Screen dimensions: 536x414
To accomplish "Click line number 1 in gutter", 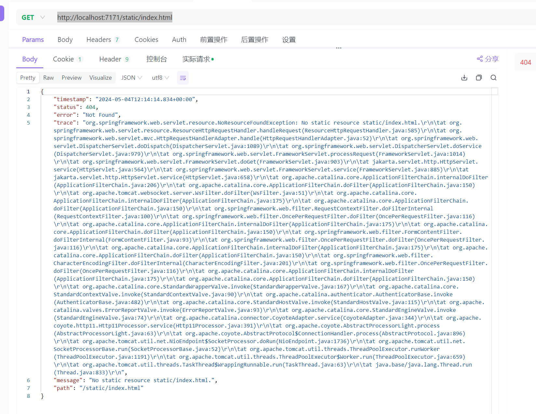I will tap(28, 92).
